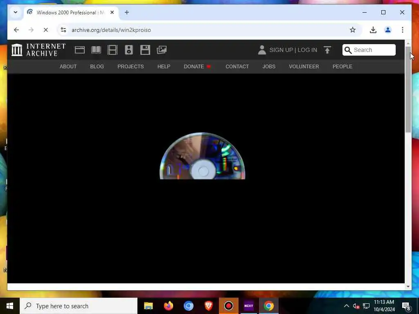Open the CONTACT menu item
Viewport: 419px width, 314px height.
[x=237, y=67]
